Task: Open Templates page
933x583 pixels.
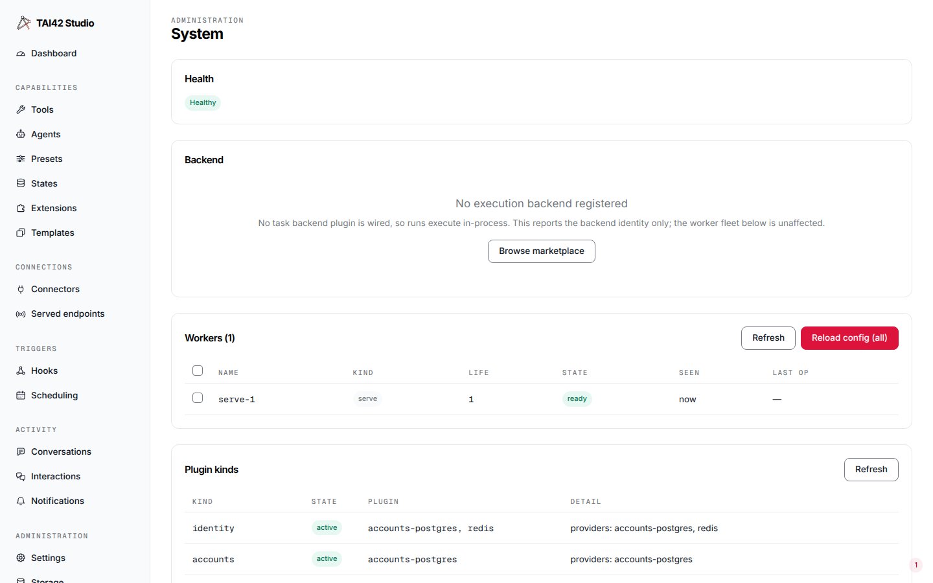Action: coord(52,233)
